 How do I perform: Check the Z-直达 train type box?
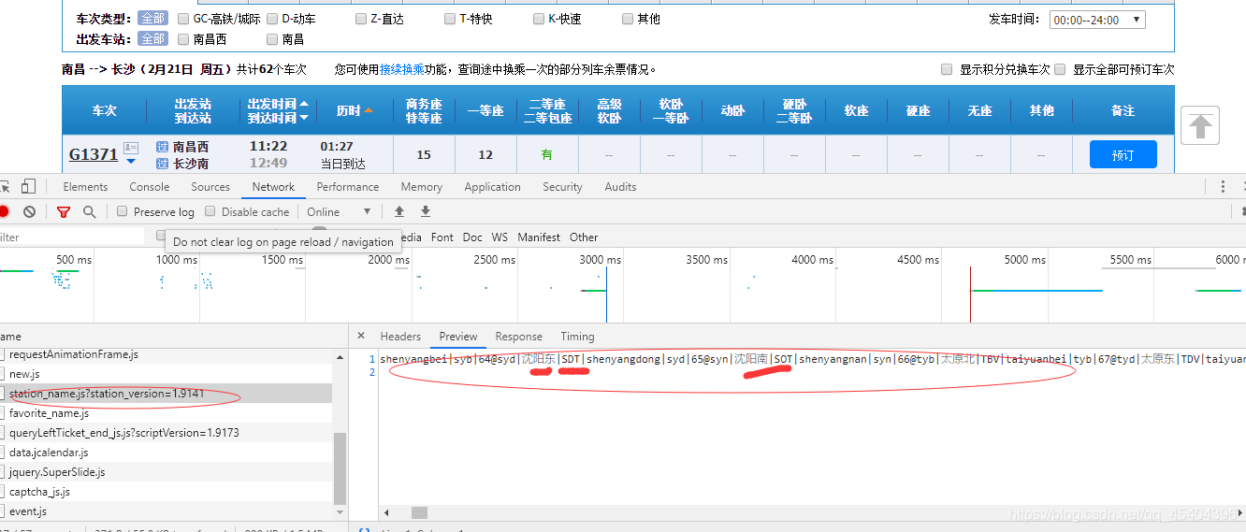361,19
